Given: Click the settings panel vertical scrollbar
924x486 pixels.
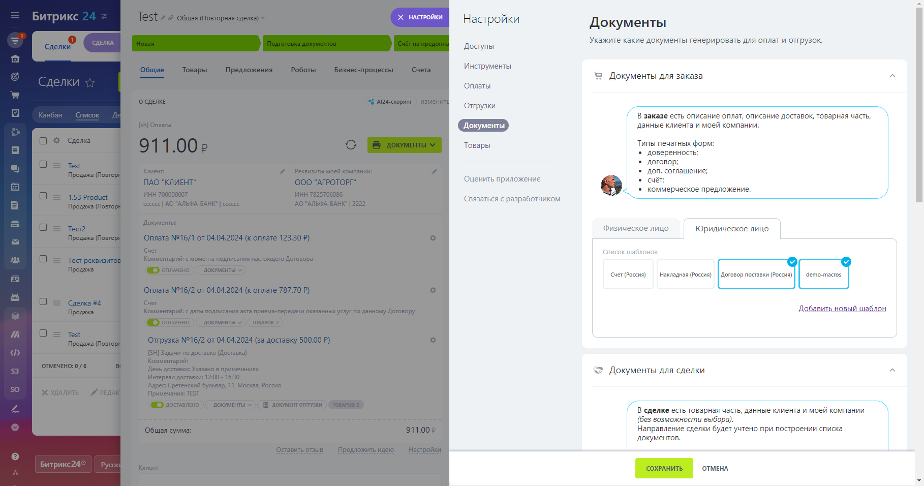Looking at the screenshot, I should point(919,106).
